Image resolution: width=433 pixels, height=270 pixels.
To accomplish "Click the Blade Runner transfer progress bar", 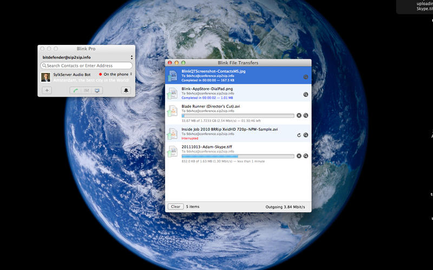I will 238,116.
